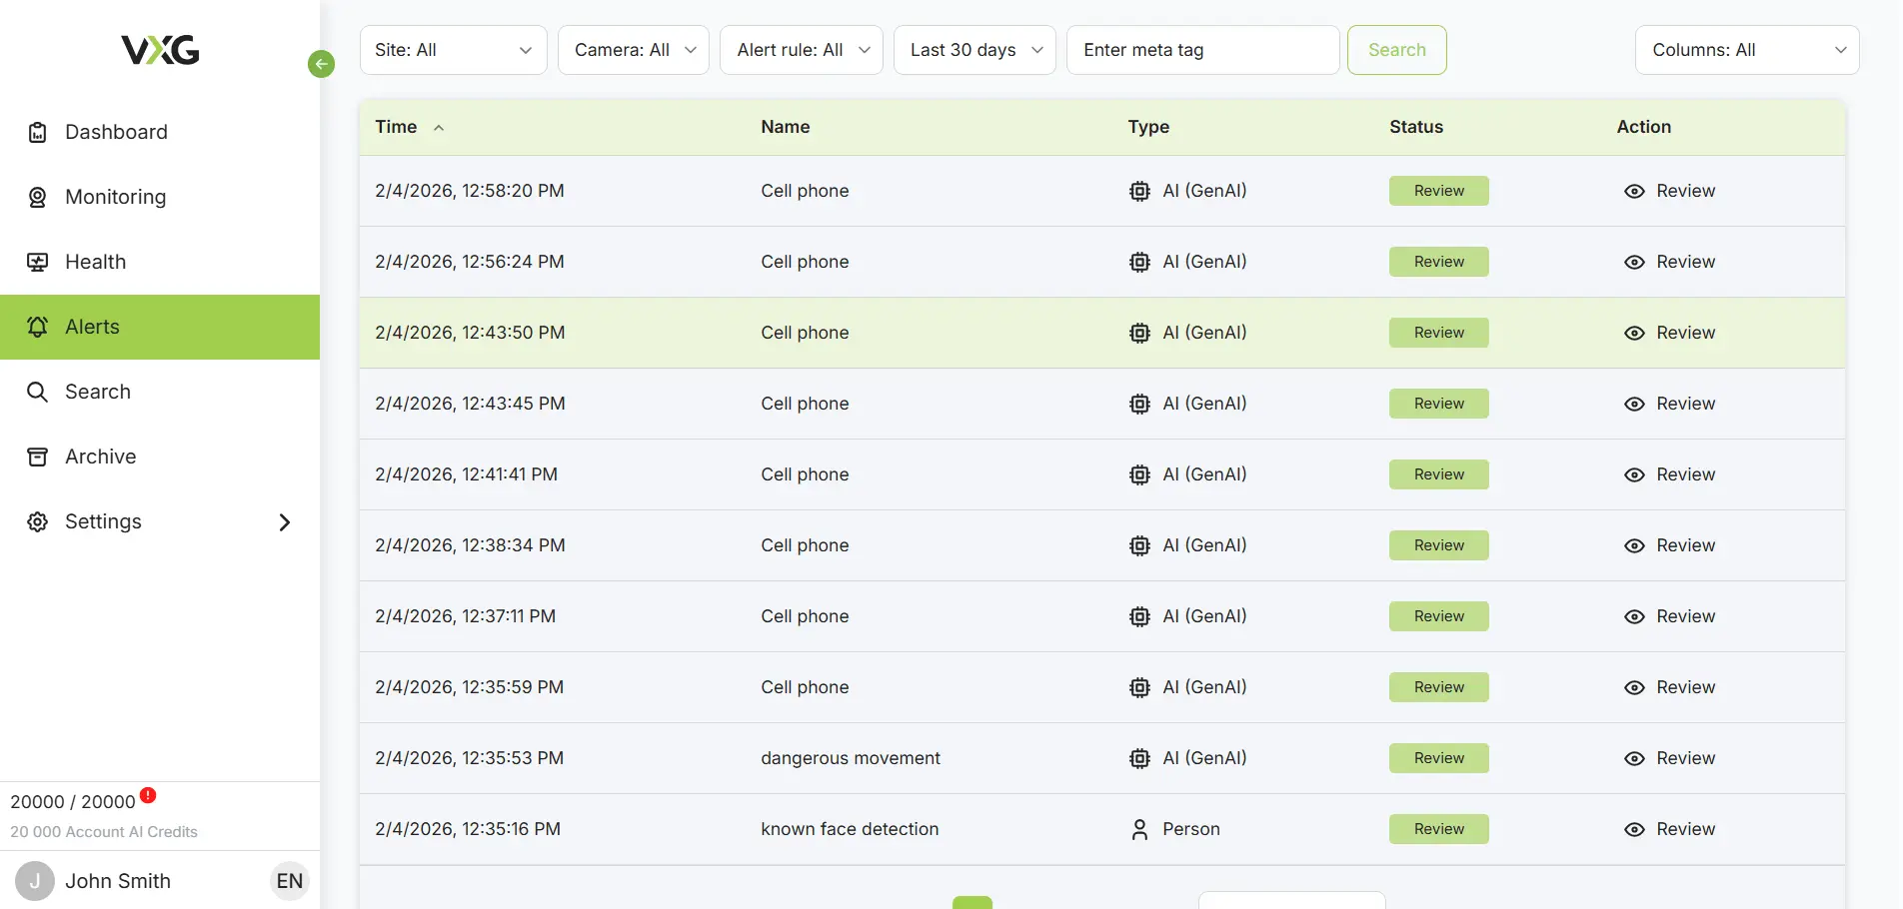Click the red AI credits warning badge
The image size is (1903, 909).
point(148,795)
